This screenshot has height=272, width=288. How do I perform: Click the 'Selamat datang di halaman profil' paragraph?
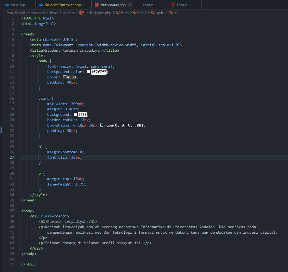click(95, 243)
